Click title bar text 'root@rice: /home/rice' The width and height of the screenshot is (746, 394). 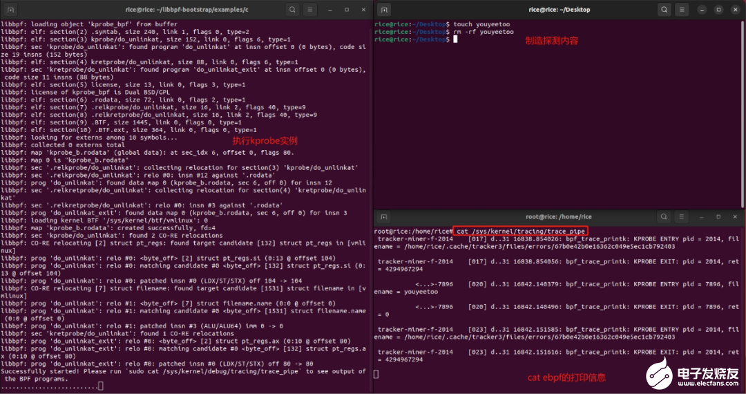pyautogui.click(x=559, y=217)
